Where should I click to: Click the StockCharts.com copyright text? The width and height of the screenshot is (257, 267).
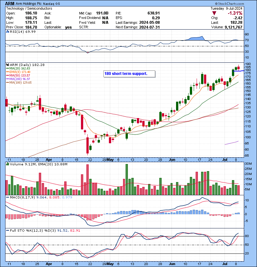[x=229, y=4]
